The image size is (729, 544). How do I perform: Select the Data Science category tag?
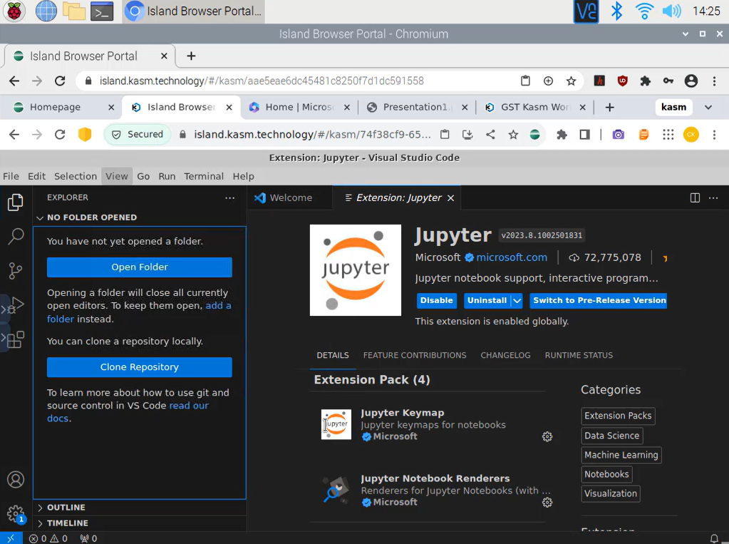click(612, 436)
